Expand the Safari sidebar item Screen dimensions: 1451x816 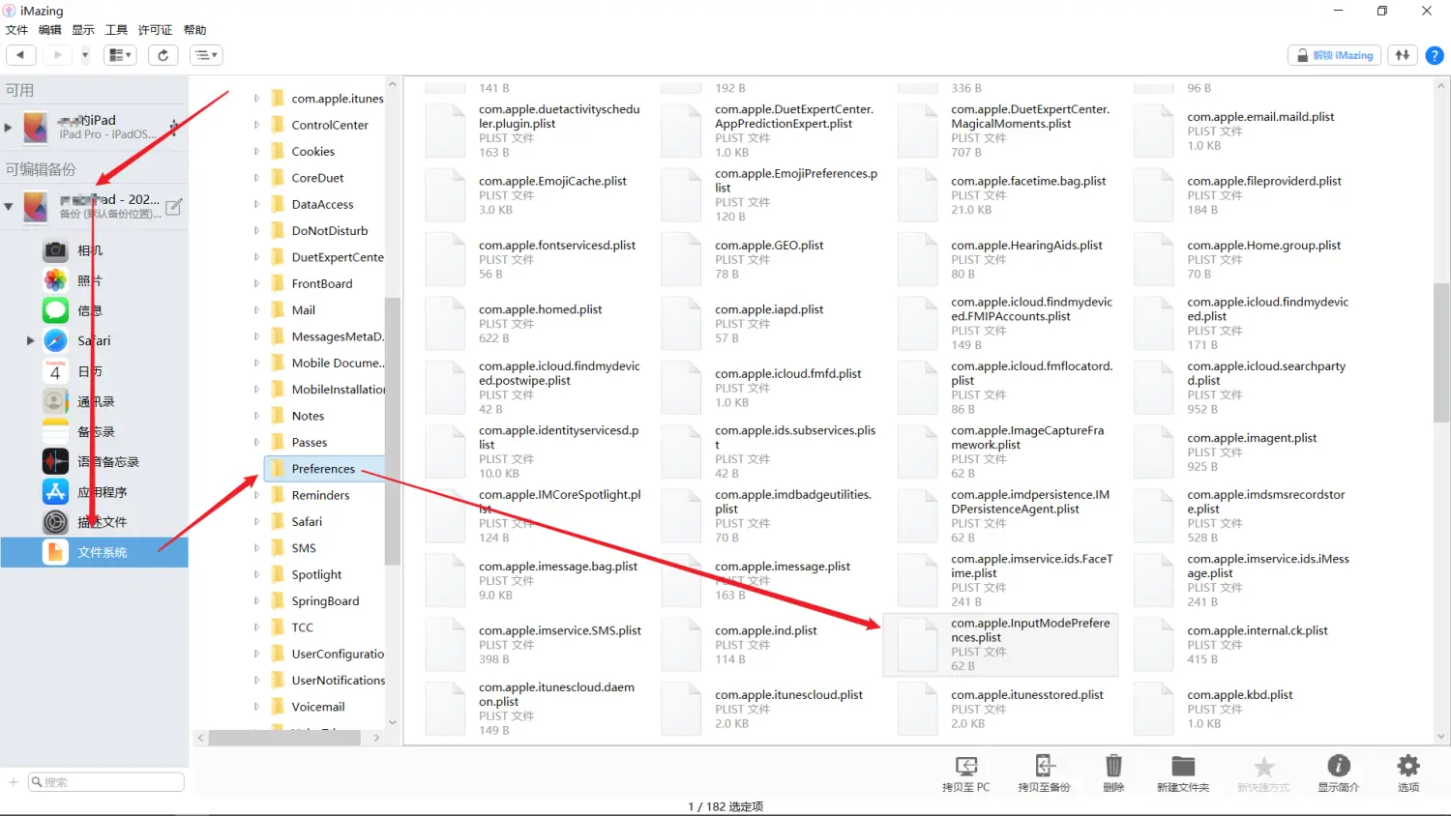[30, 340]
